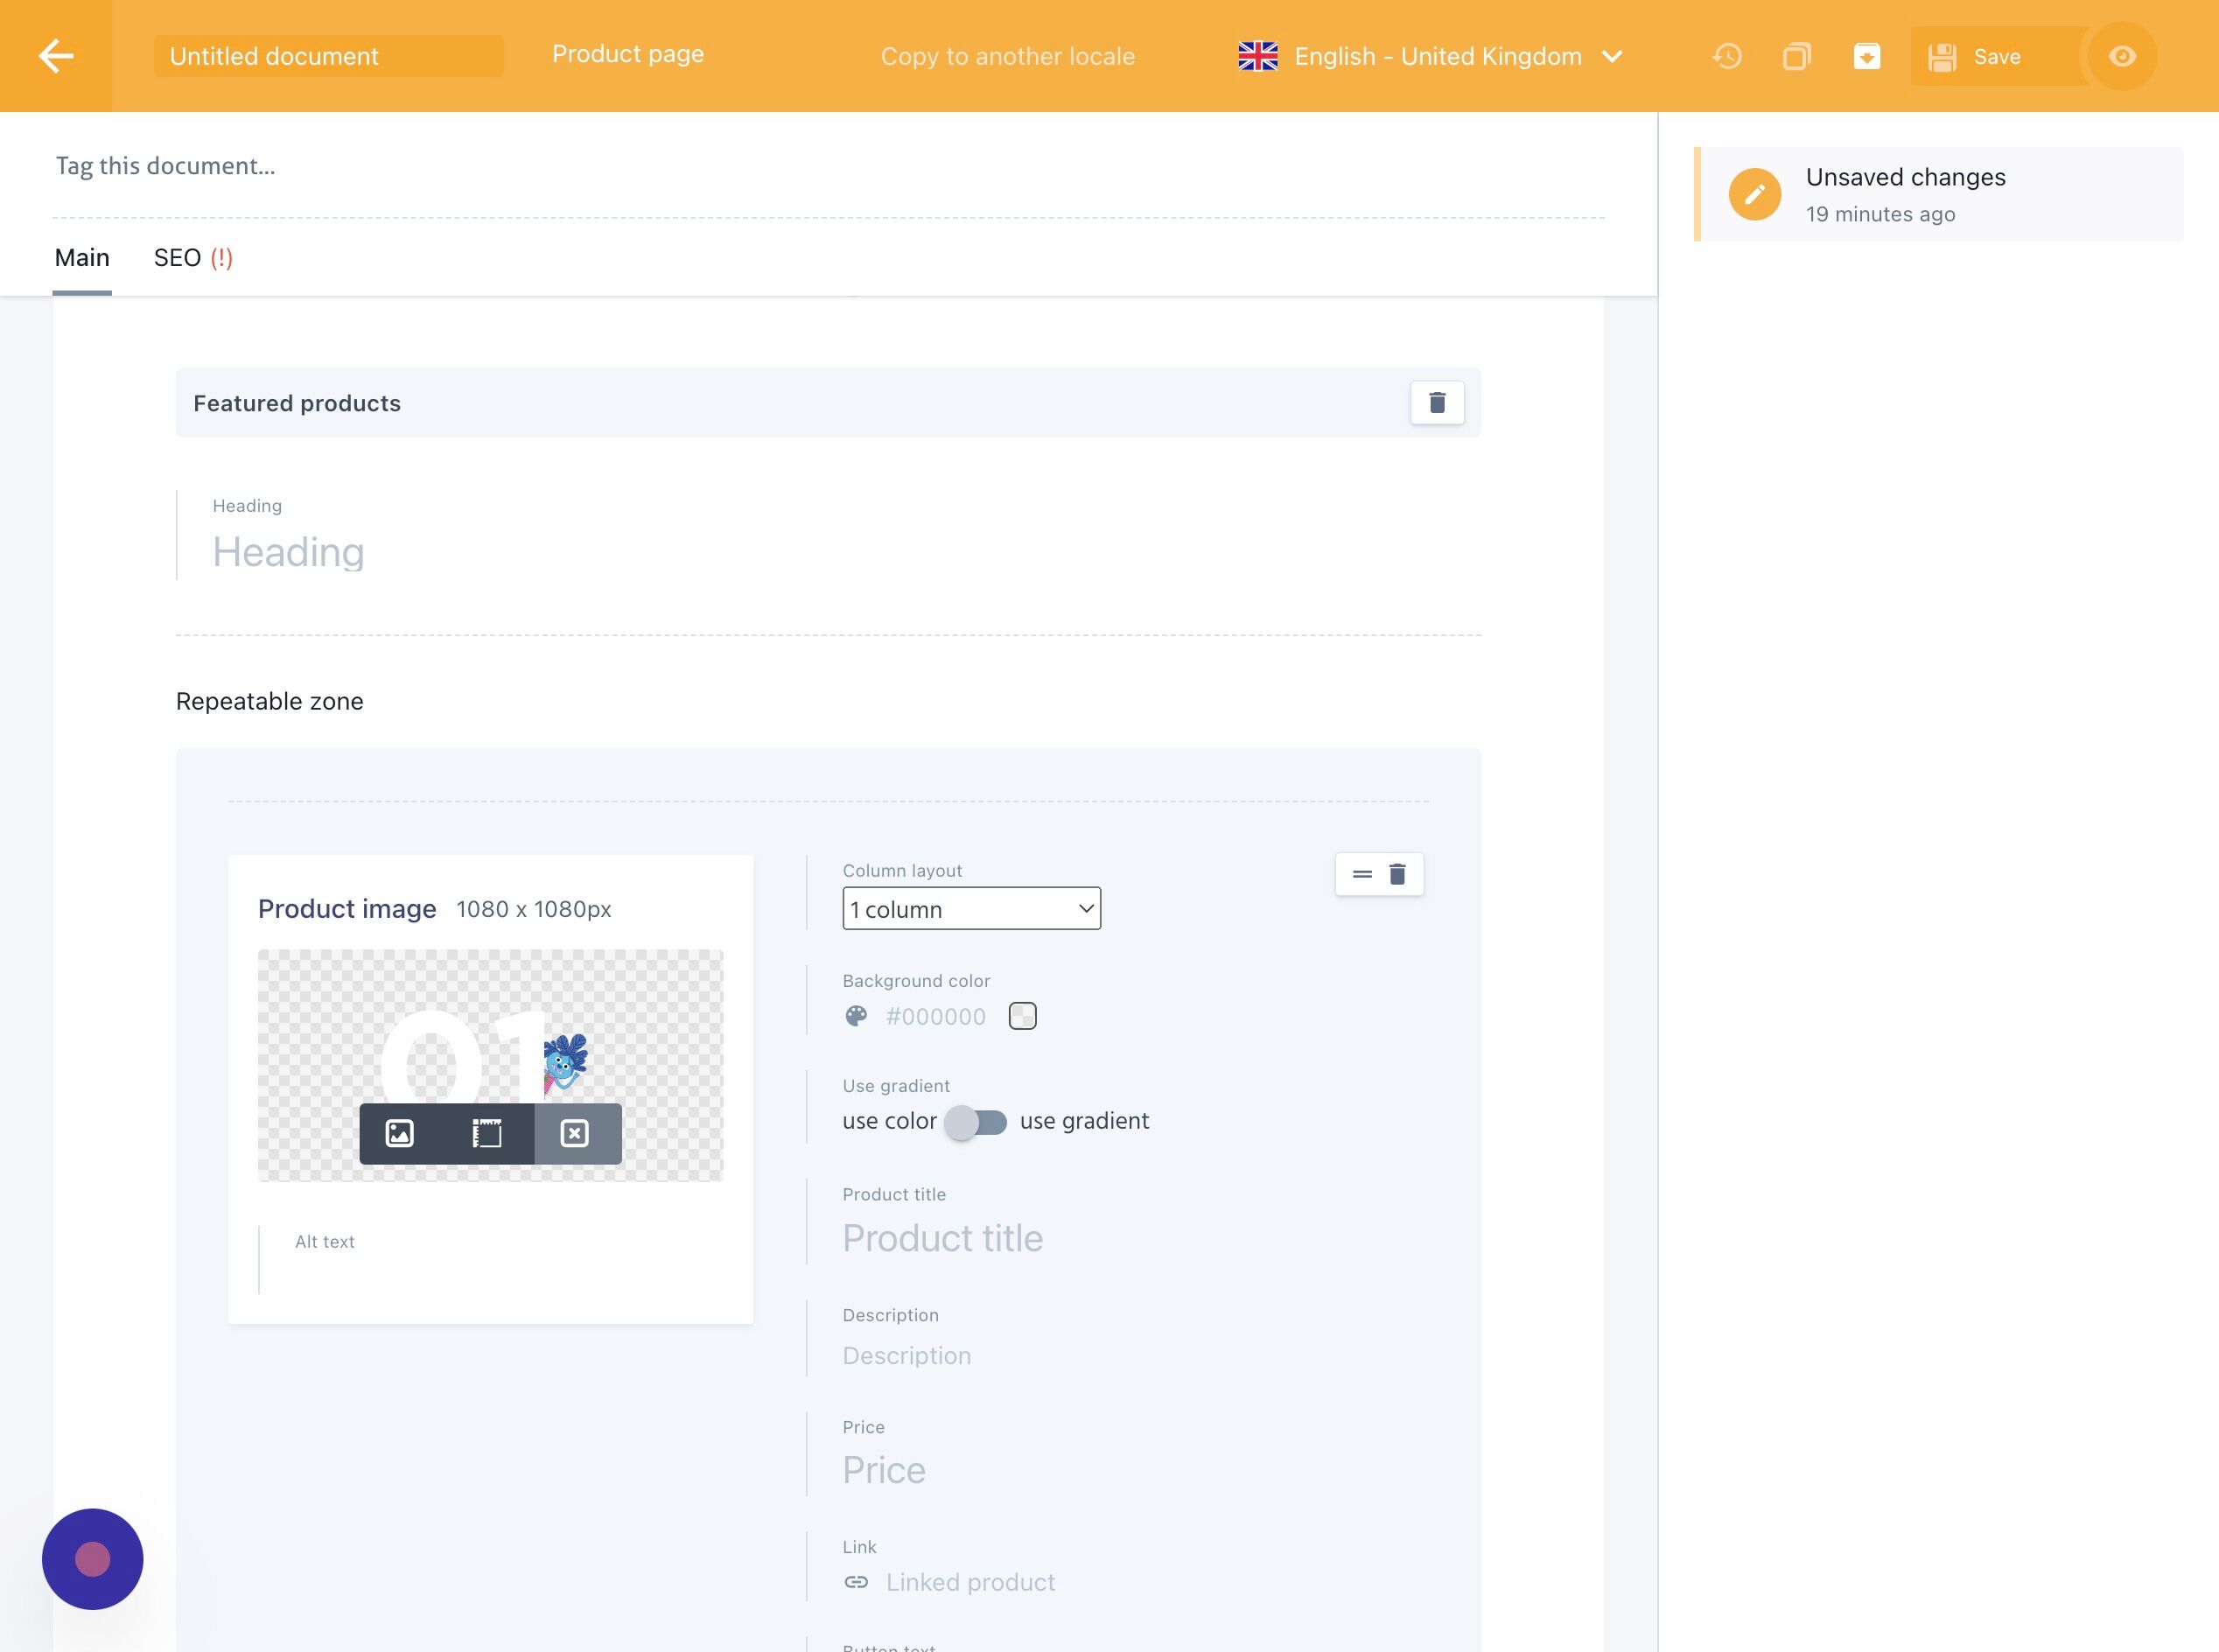Click the reorder drag handle icon

click(x=1362, y=874)
